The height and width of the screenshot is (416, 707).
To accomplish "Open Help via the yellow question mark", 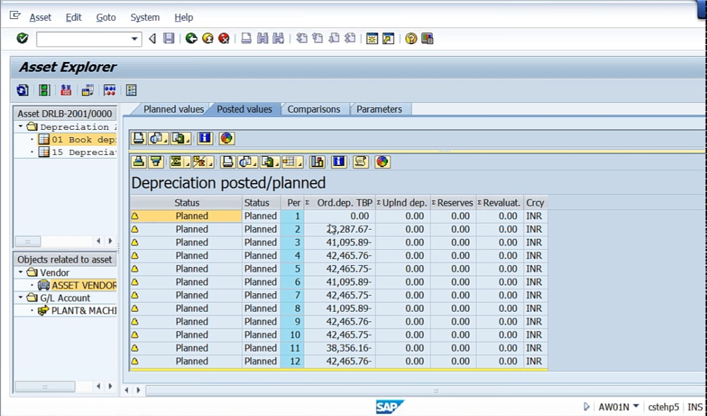I will pos(411,39).
